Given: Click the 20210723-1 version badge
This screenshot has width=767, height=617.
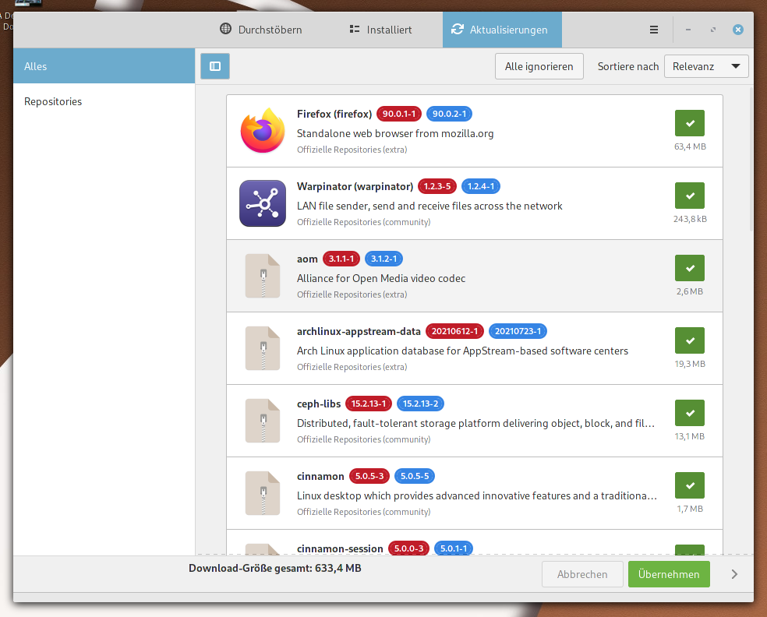Looking at the screenshot, I should click(x=518, y=331).
